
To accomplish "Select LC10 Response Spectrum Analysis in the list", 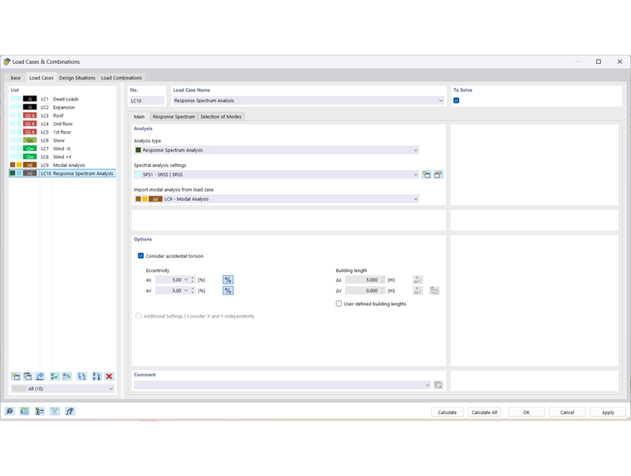I will point(62,173).
